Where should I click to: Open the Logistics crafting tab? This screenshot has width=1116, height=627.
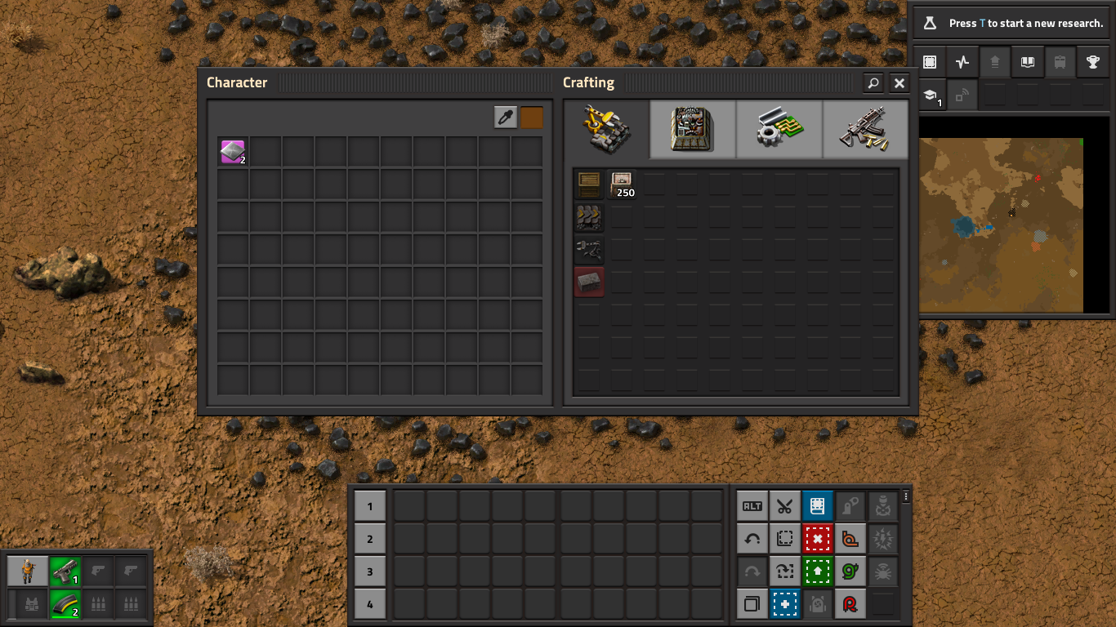click(x=606, y=129)
